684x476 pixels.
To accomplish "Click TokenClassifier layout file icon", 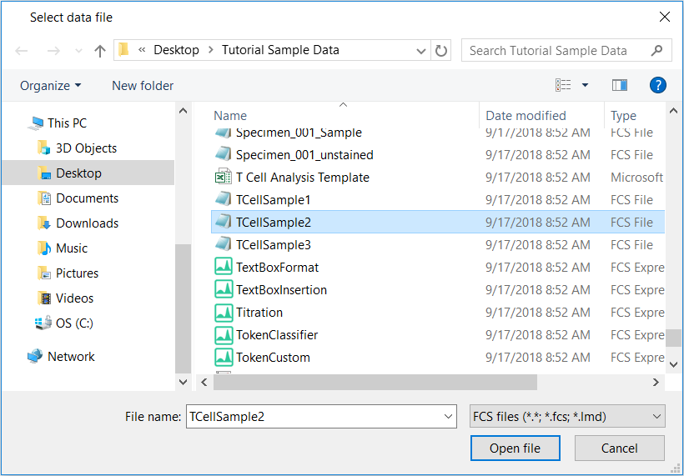I will (x=224, y=335).
